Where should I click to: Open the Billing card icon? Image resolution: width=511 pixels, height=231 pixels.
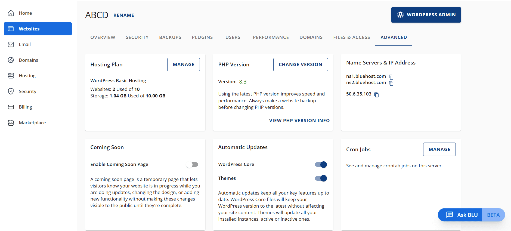11,107
